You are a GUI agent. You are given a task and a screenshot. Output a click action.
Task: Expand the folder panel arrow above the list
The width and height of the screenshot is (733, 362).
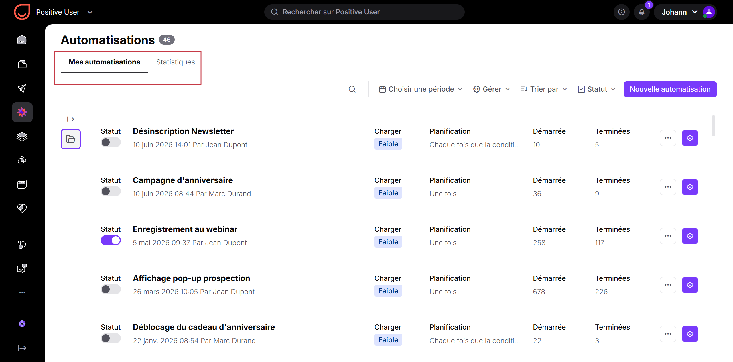coord(70,119)
